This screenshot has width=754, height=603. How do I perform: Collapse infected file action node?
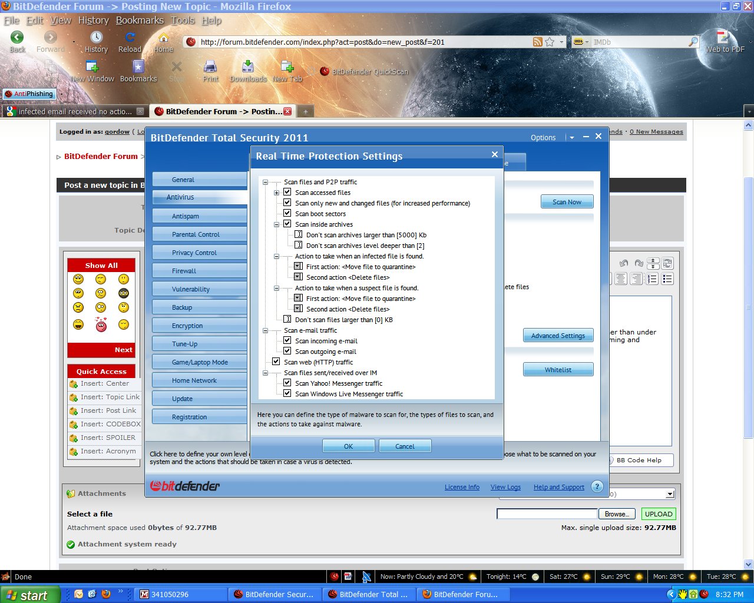click(276, 256)
